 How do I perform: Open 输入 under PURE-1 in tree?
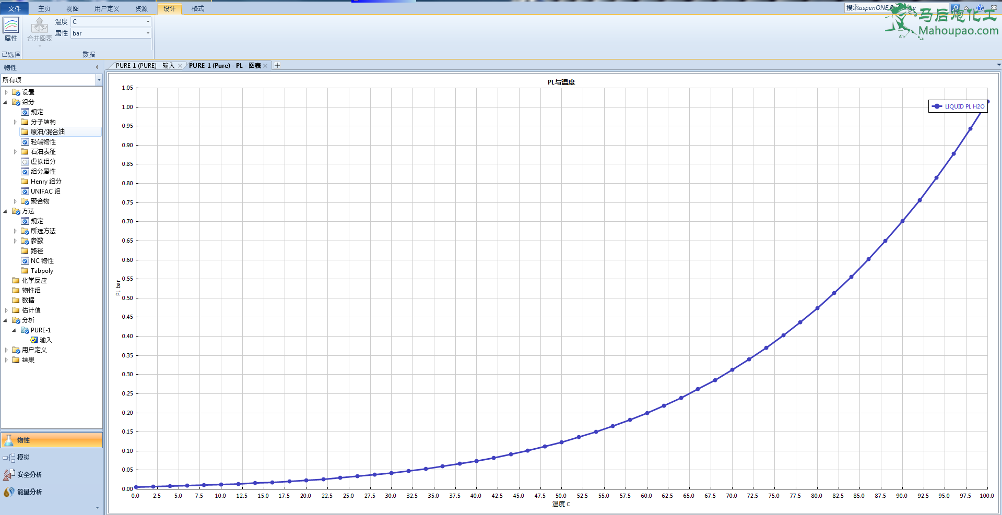point(45,340)
